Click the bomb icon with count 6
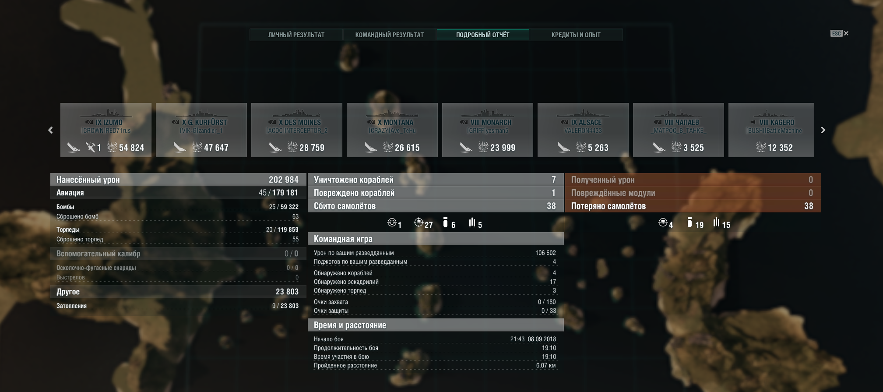 pyautogui.click(x=445, y=223)
